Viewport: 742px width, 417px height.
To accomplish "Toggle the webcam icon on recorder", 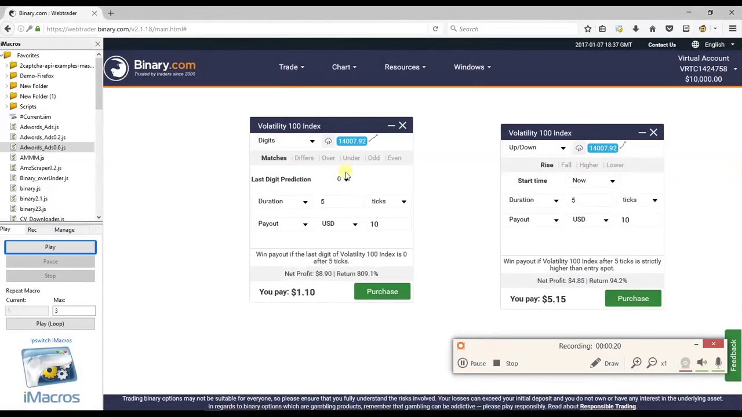I will point(685,363).
